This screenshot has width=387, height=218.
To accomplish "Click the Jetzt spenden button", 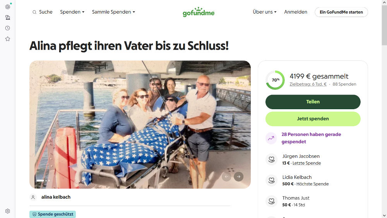I will (x=313, y=119).
